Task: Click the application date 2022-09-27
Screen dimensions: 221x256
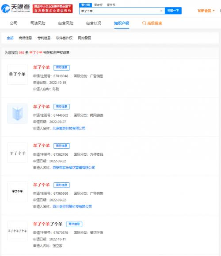Action: click(58, 122)
